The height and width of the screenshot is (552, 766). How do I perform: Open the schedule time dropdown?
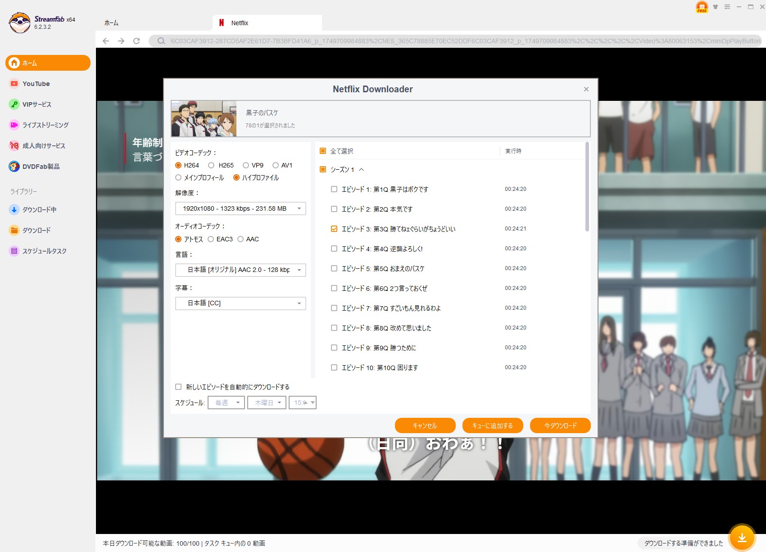303,403
